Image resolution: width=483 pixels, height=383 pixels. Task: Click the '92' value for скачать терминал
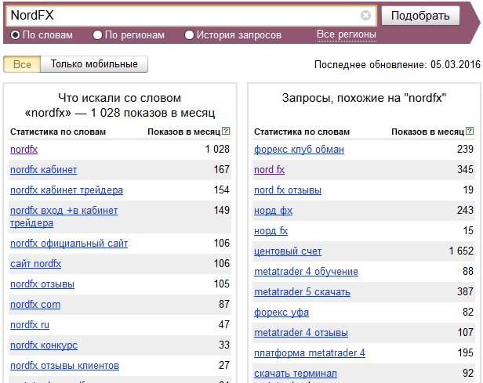click(x=468, y=373)
